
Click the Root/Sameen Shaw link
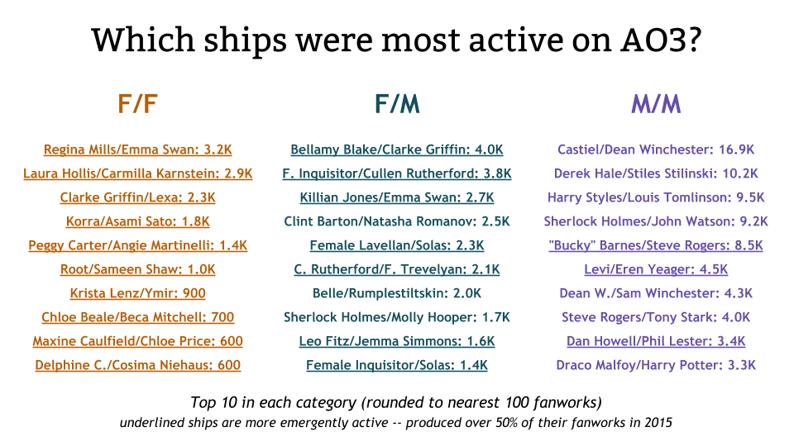[138, 269]
